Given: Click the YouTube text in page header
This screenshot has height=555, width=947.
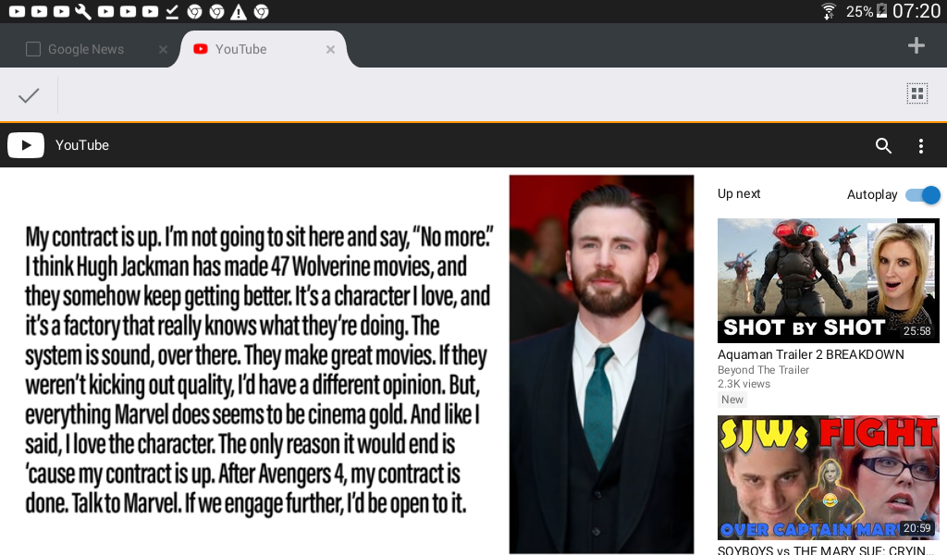Looking at the screenshot, I should (82, 145).
